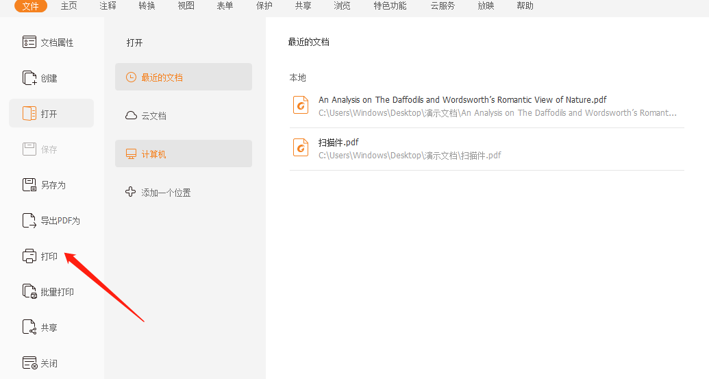Click the 关闭 close document icon
Viewport: 709px width, 379px height.
click(29, 363)
